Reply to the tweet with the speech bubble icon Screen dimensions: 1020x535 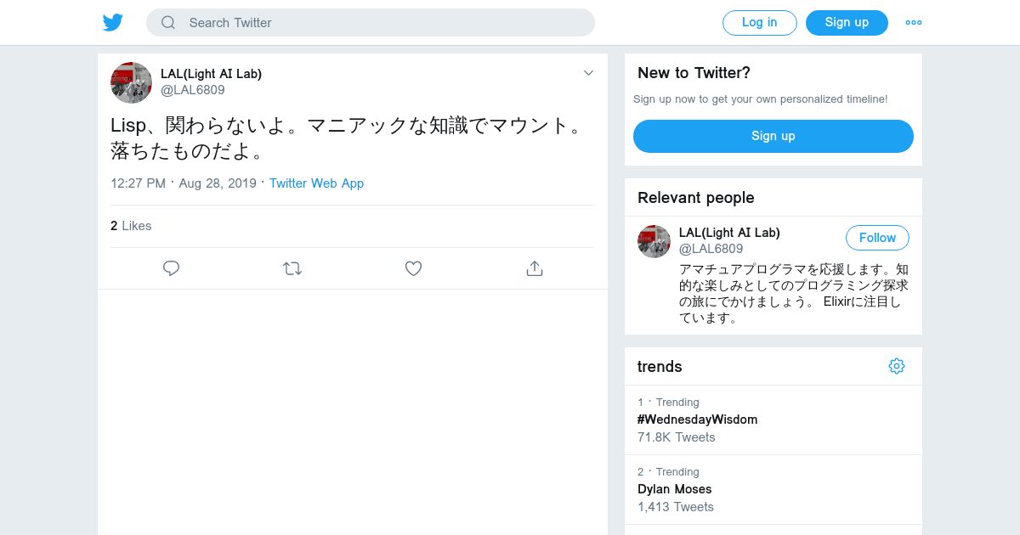click(x=171, y=268)
